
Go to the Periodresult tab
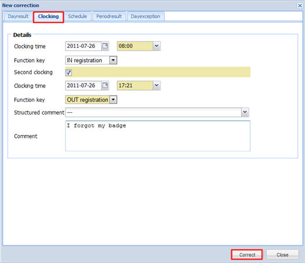(109, 16)
